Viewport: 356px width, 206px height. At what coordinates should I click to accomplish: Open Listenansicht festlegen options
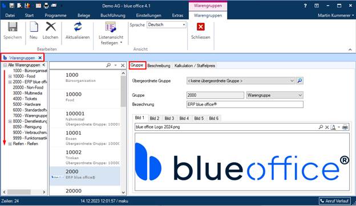pyautogui.click(x=111, y=33)
